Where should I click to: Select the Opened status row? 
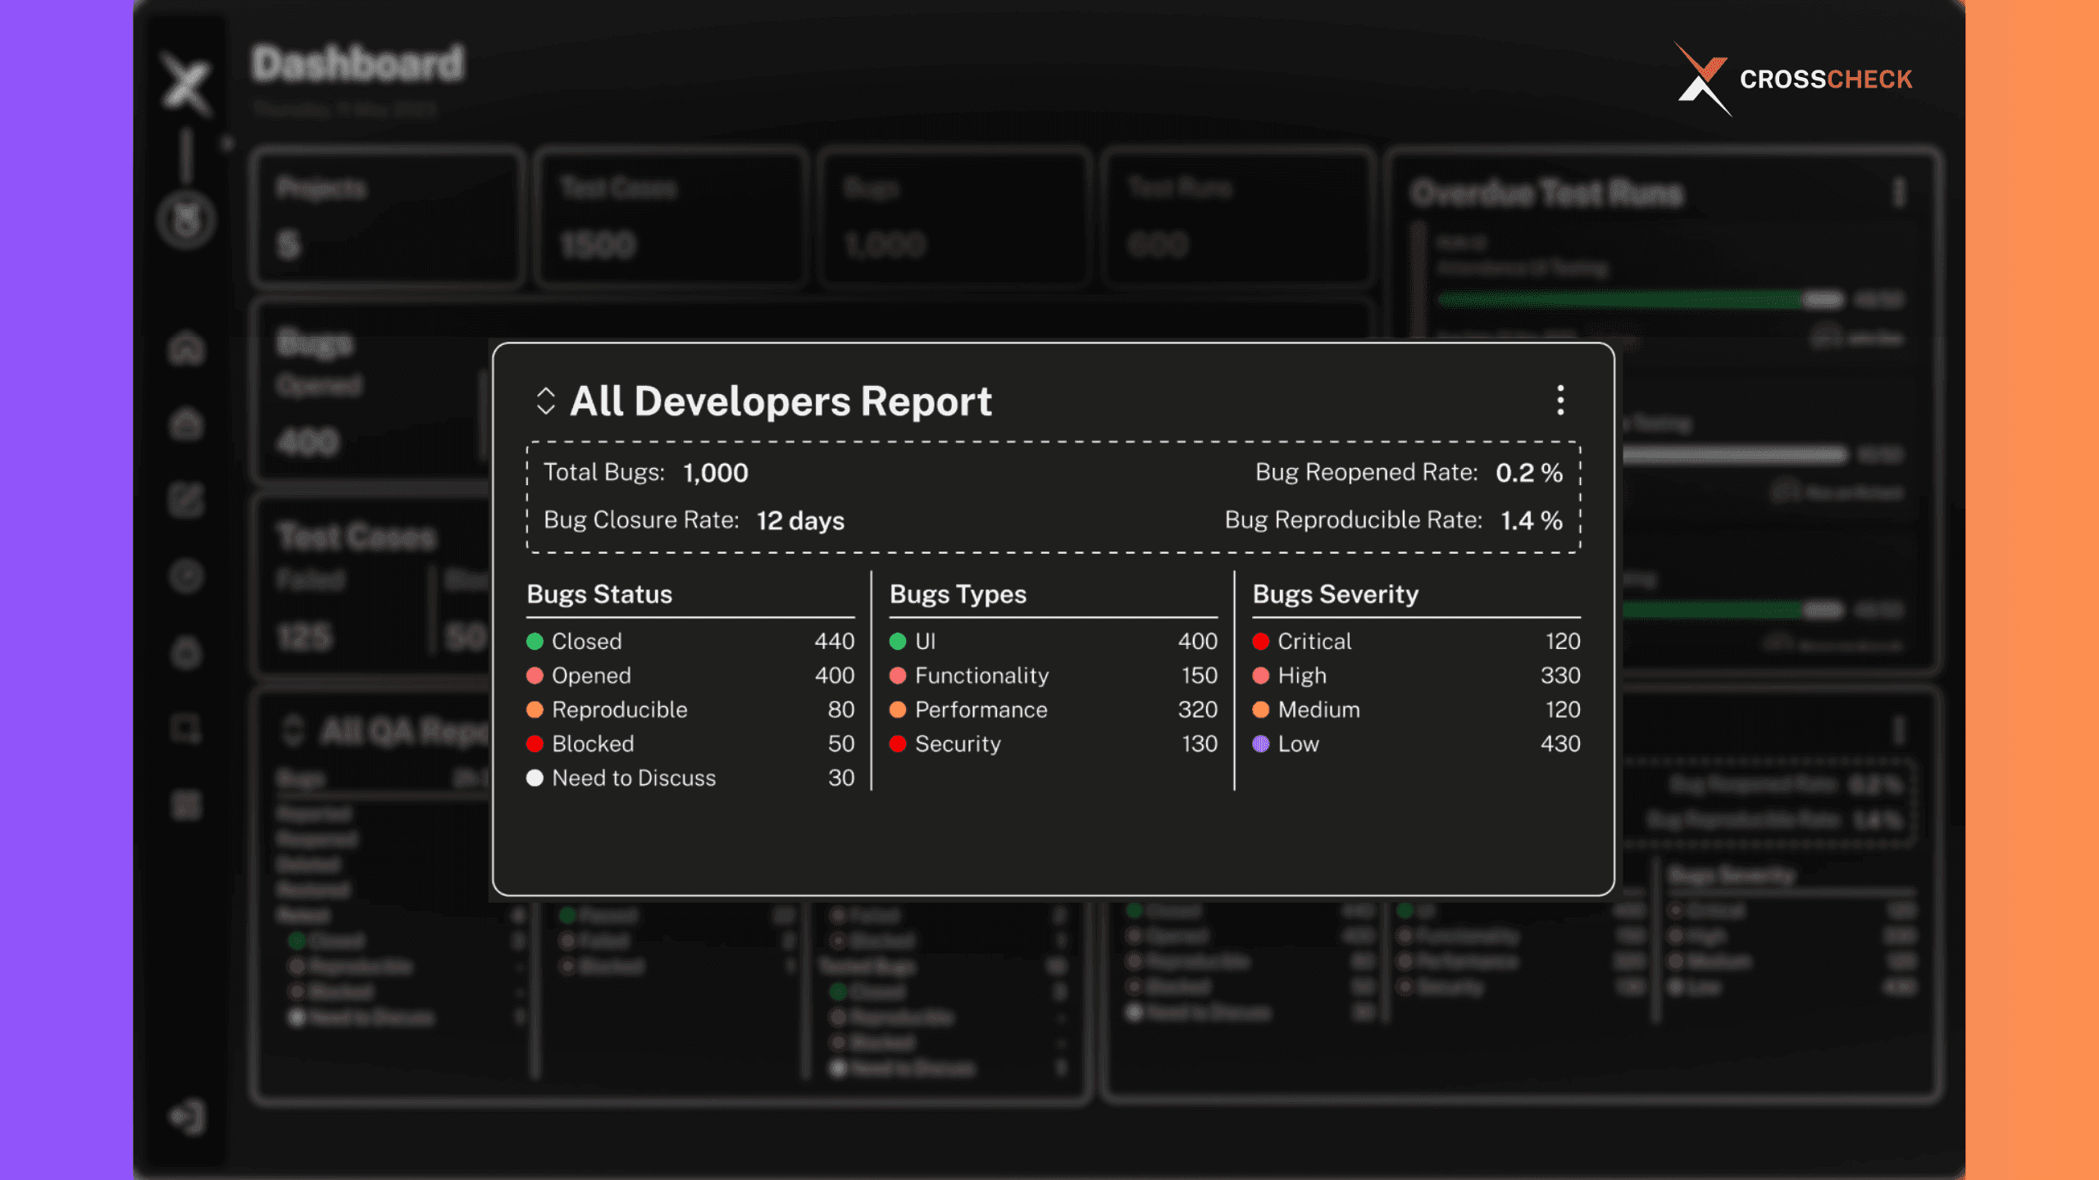click(690, 675)
